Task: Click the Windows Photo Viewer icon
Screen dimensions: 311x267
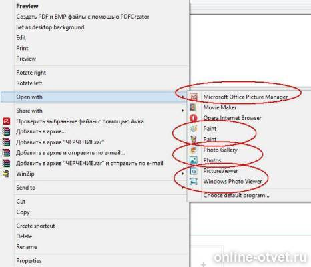Action: (193, 181)
